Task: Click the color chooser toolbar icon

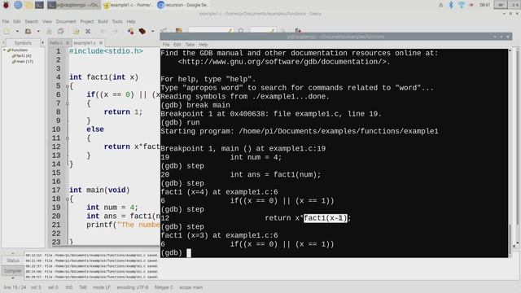Action: tap(179, 31)
